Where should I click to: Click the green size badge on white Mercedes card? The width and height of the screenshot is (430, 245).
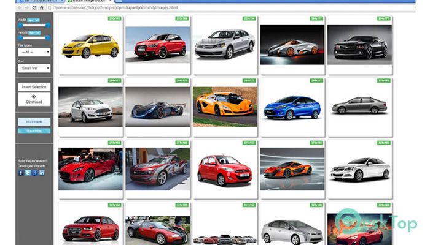click(x=384, y=143)
